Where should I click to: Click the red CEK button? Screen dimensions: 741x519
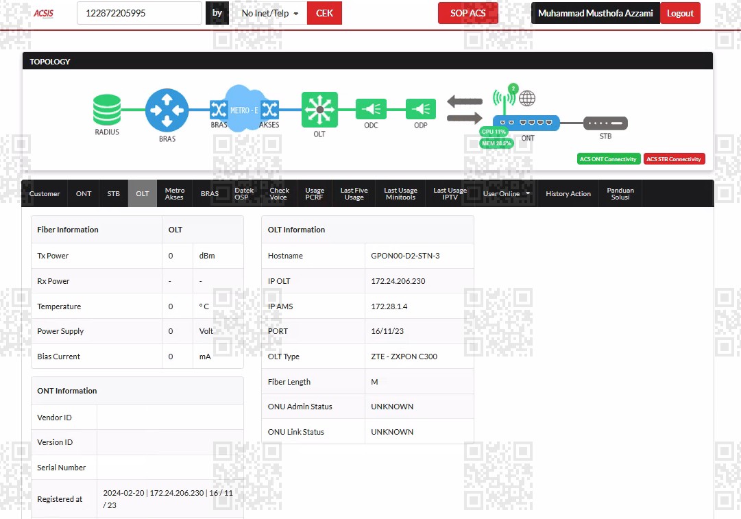coord(324,13)
